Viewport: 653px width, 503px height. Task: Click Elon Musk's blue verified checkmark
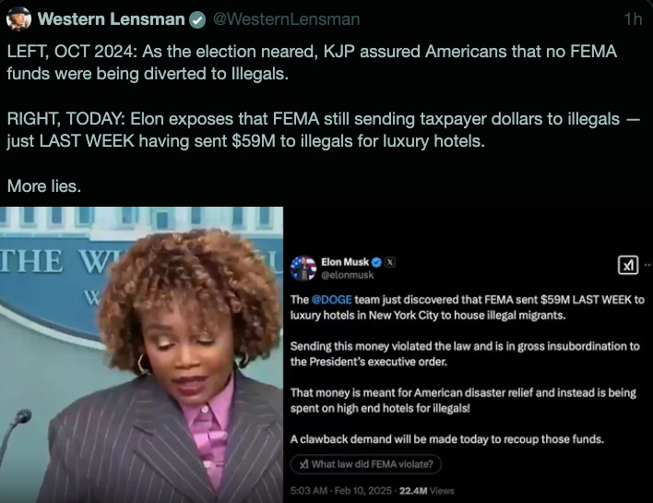click(x=376, y=262)
